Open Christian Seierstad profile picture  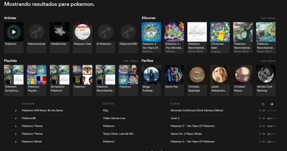point(197,75)
